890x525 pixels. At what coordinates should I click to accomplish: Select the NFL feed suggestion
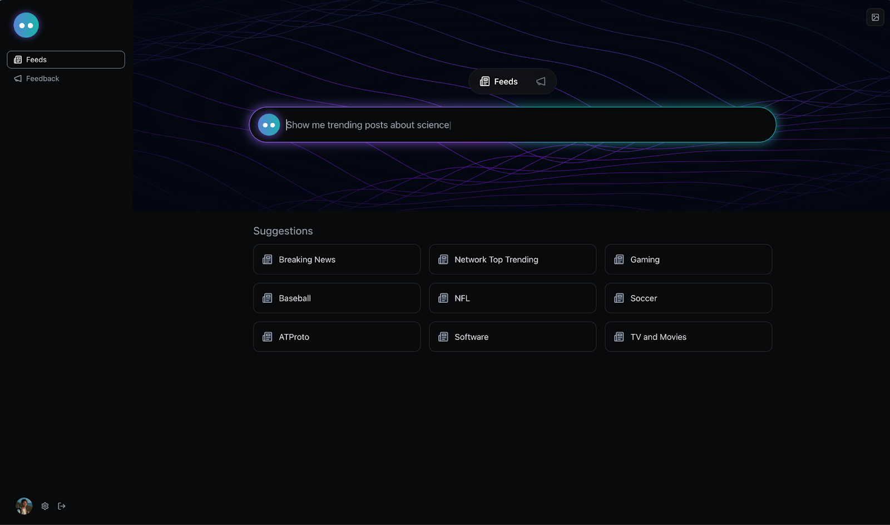[512, 298]
